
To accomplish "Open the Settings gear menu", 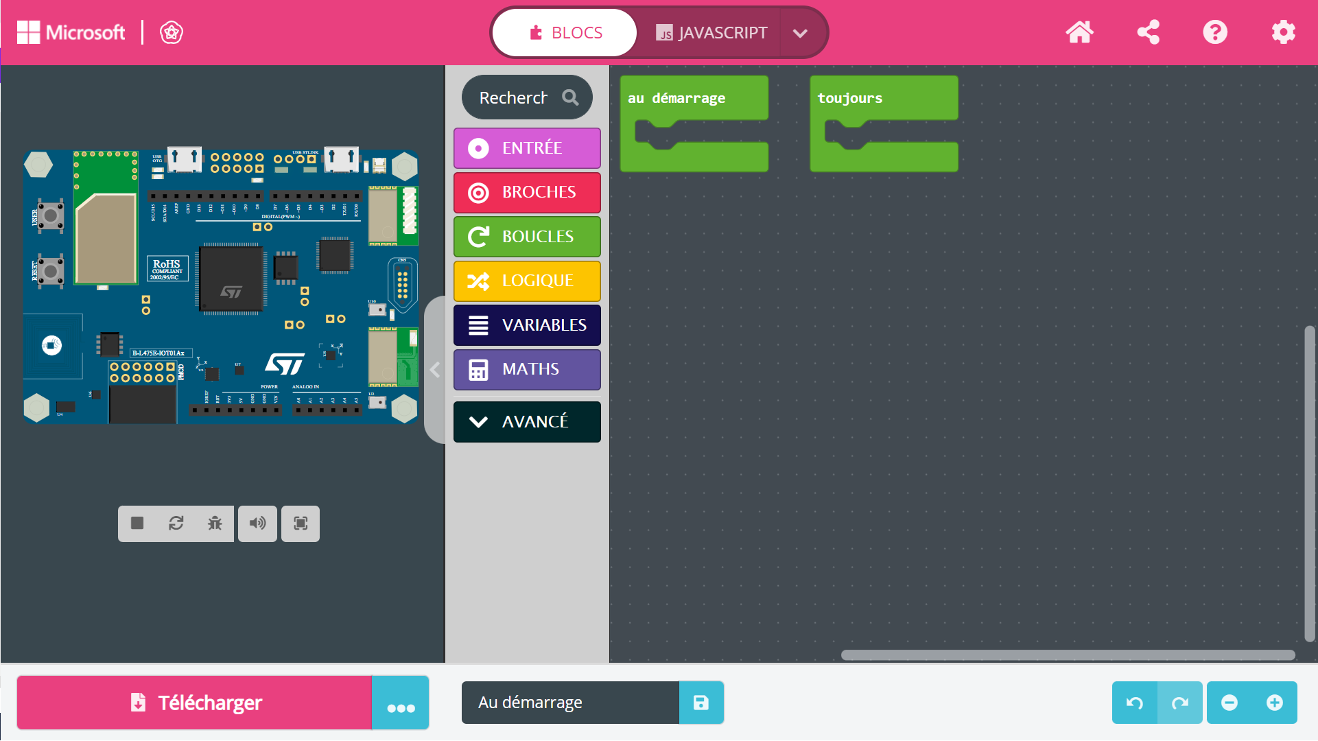I will pyautogui.click(x=1283, y=32).
